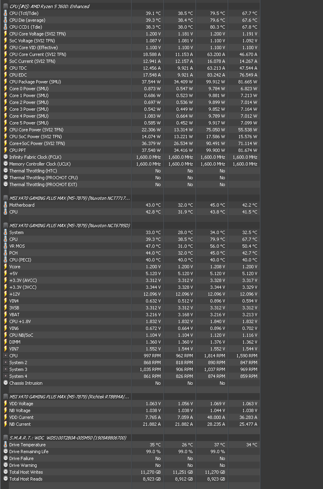The height and width of the screenshot is (489, 323).
Task: Click the thermometer icon beside Motherboard temperature
Action: tap(6, 205)
